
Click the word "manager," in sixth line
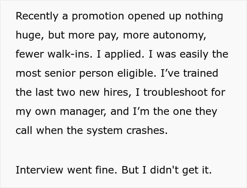point(83,112)
